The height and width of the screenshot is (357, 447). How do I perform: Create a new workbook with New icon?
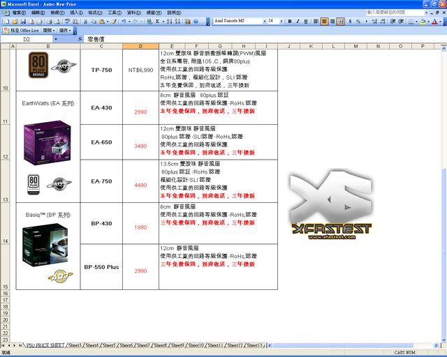click(7, 22)
